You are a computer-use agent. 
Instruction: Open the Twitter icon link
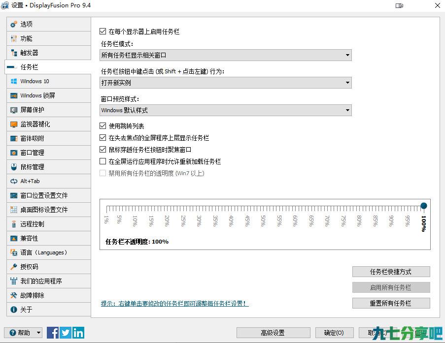(x=66, y=333)
